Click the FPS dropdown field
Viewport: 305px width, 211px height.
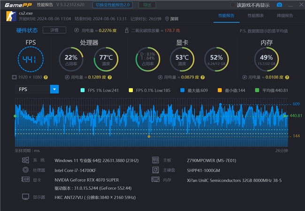(x=37, y=89)
